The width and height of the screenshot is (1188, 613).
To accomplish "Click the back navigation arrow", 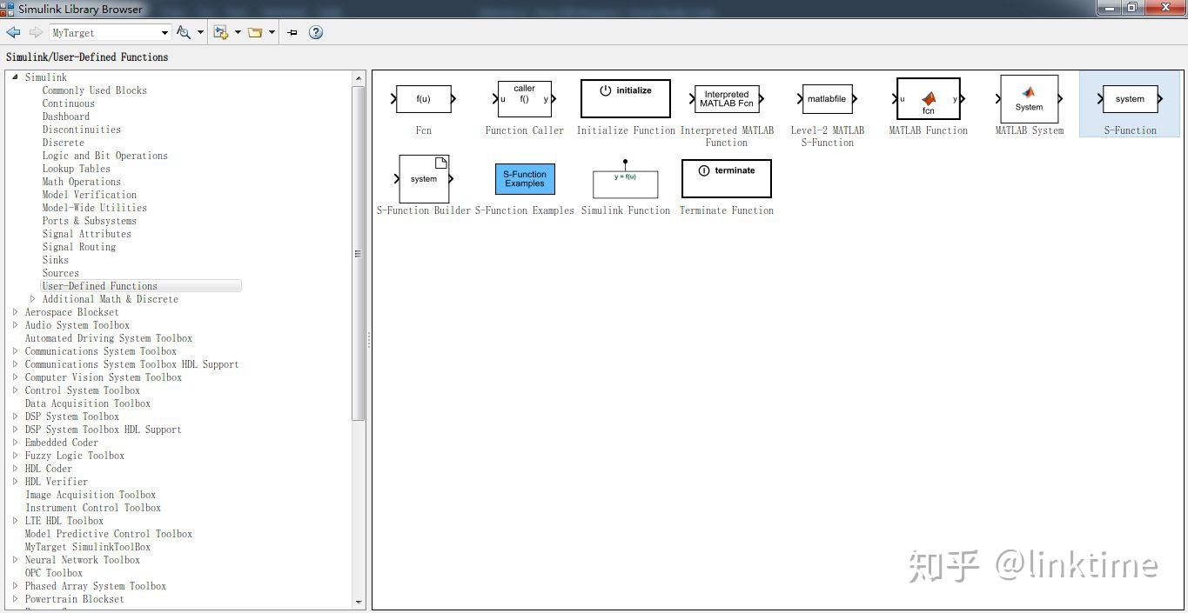I will tap(13, 32).
